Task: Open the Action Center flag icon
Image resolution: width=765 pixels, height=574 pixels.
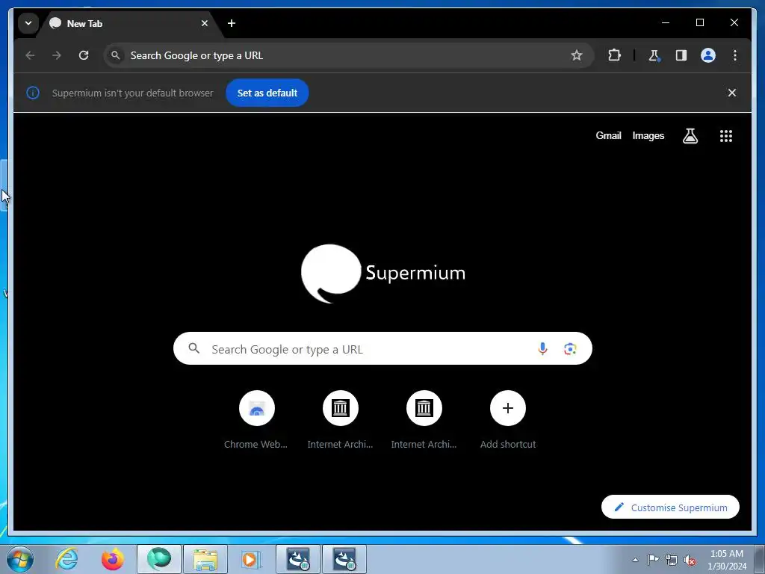Action: pos(653,559)
